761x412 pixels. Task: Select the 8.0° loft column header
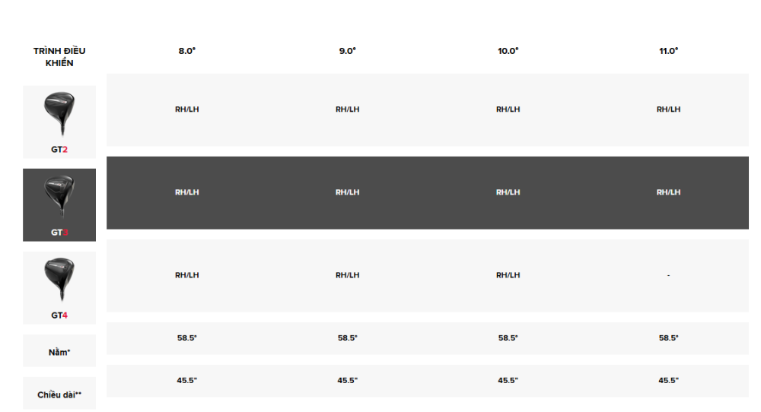point(187,51)
